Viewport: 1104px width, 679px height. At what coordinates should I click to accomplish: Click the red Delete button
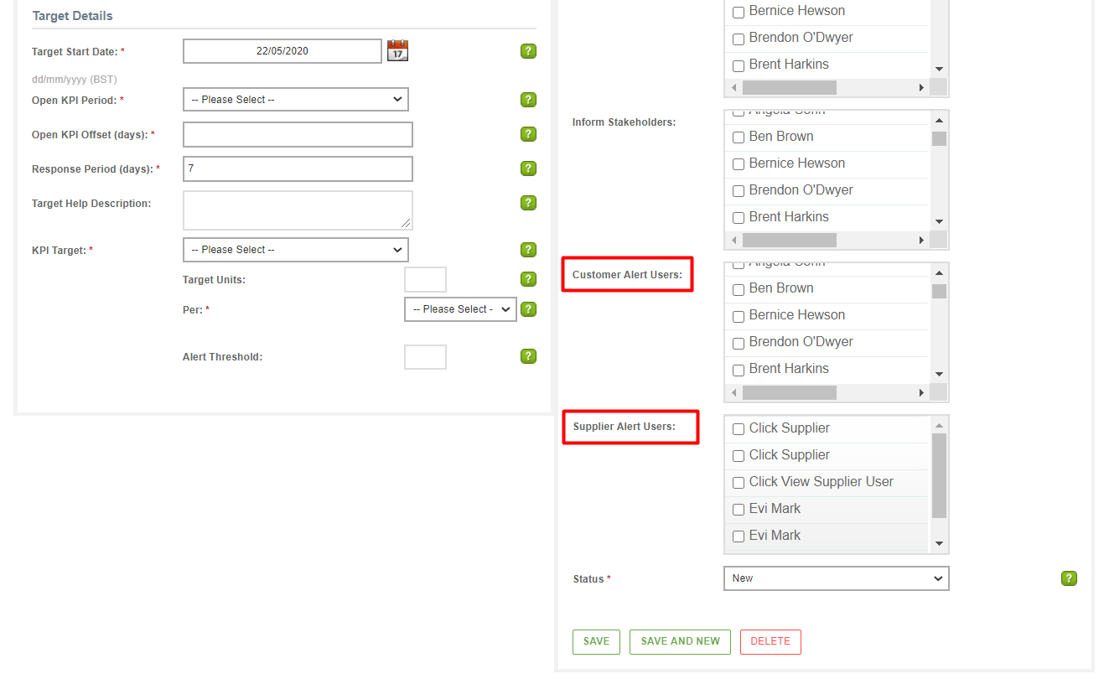(770, 641)
